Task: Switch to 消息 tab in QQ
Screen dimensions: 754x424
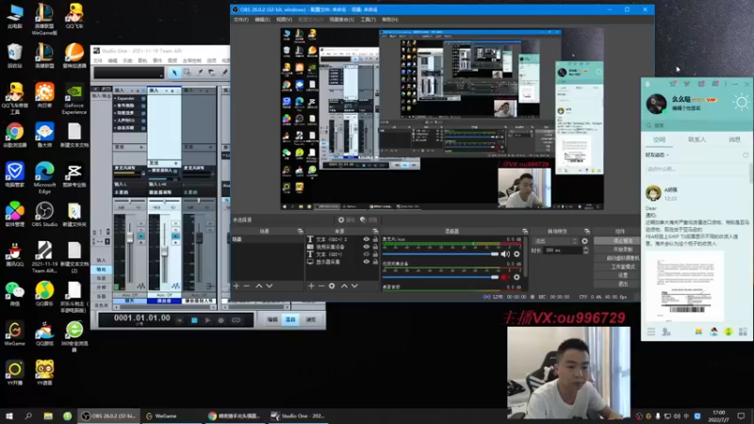Action: click(734, 139)
